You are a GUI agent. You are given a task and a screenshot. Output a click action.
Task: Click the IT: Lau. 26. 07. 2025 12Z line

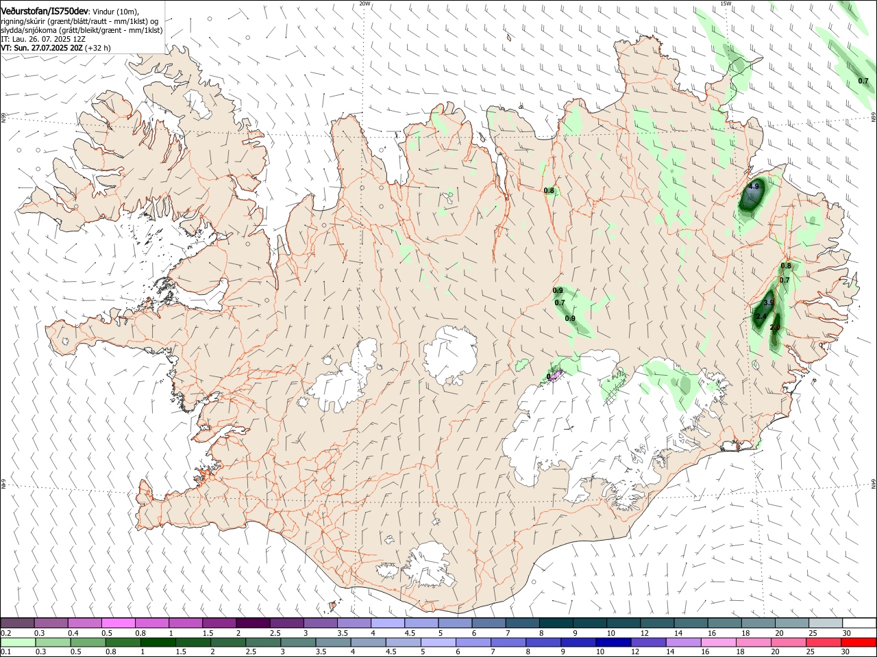point(42,39)
